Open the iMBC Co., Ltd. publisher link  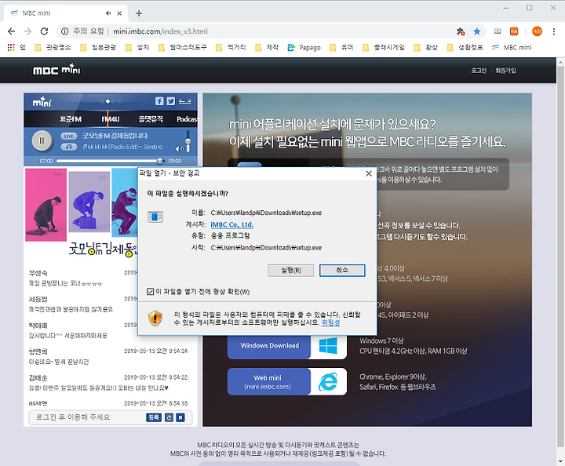231,224
